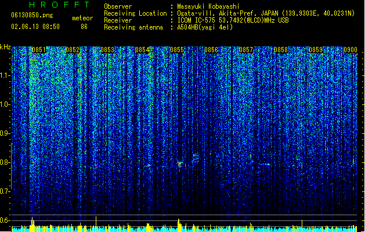Click the 0857 time marker
Viewport: 365px width, 232px height.
pos(246,50)
